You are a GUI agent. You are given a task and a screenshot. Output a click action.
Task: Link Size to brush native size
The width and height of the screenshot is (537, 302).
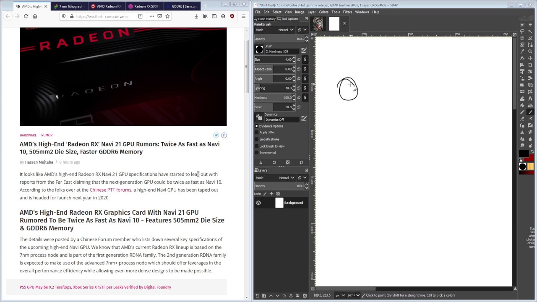click(305, 60)
